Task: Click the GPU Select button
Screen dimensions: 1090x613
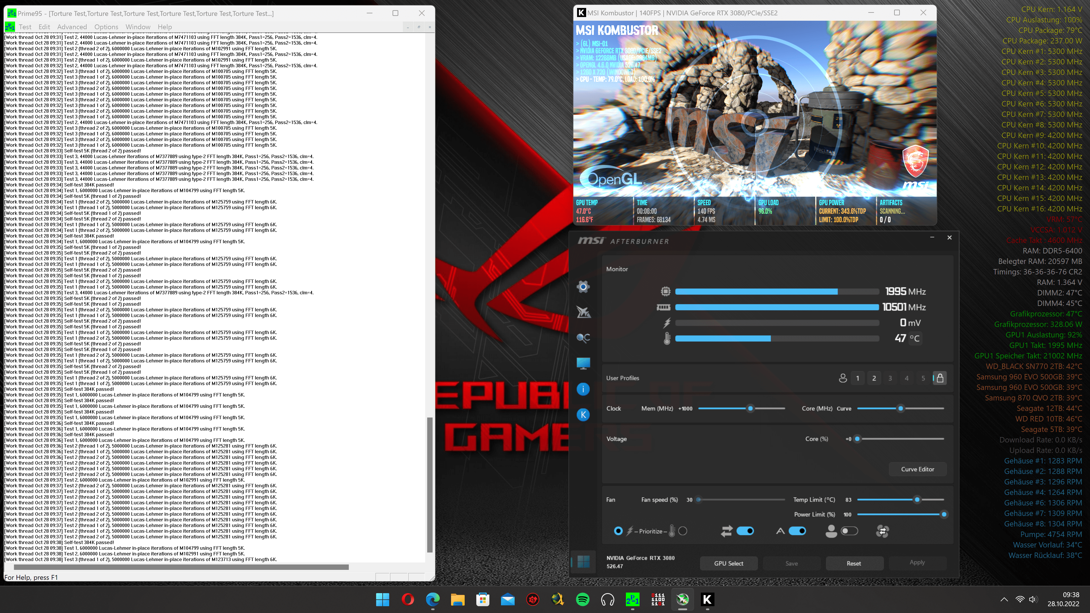Action: [728, 563]
